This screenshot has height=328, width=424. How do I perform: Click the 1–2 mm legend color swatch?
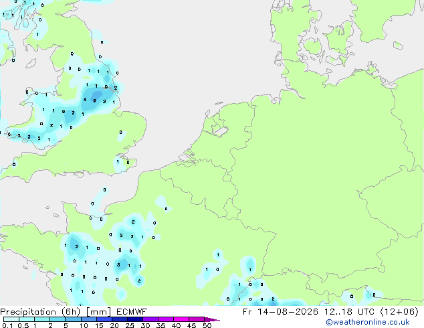click(x=42, y=319)
